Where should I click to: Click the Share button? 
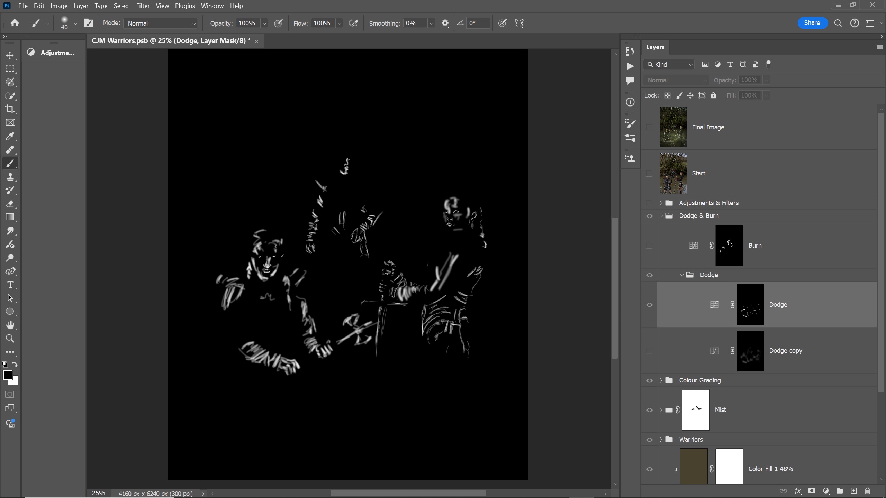pyautogui.click(x=812, y=23)
